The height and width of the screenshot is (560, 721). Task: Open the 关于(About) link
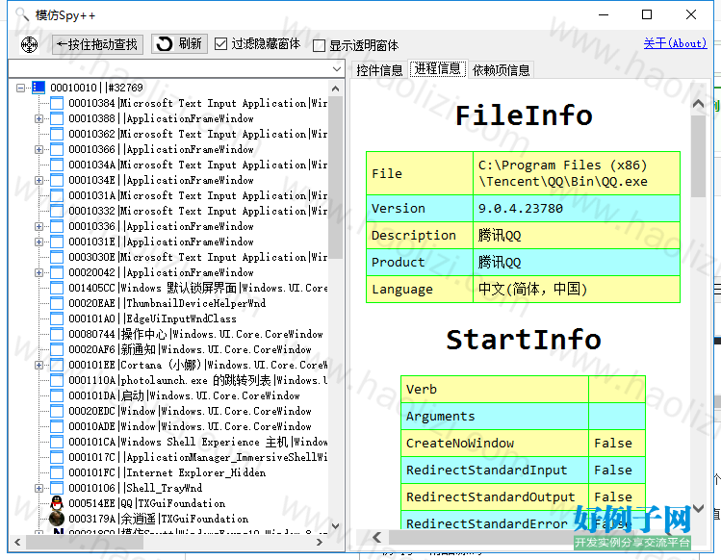coord(675,43)
